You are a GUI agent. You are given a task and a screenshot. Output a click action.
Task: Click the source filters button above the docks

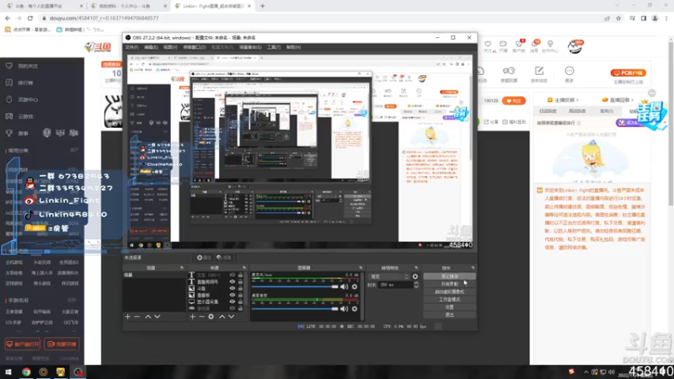point(224,258)
